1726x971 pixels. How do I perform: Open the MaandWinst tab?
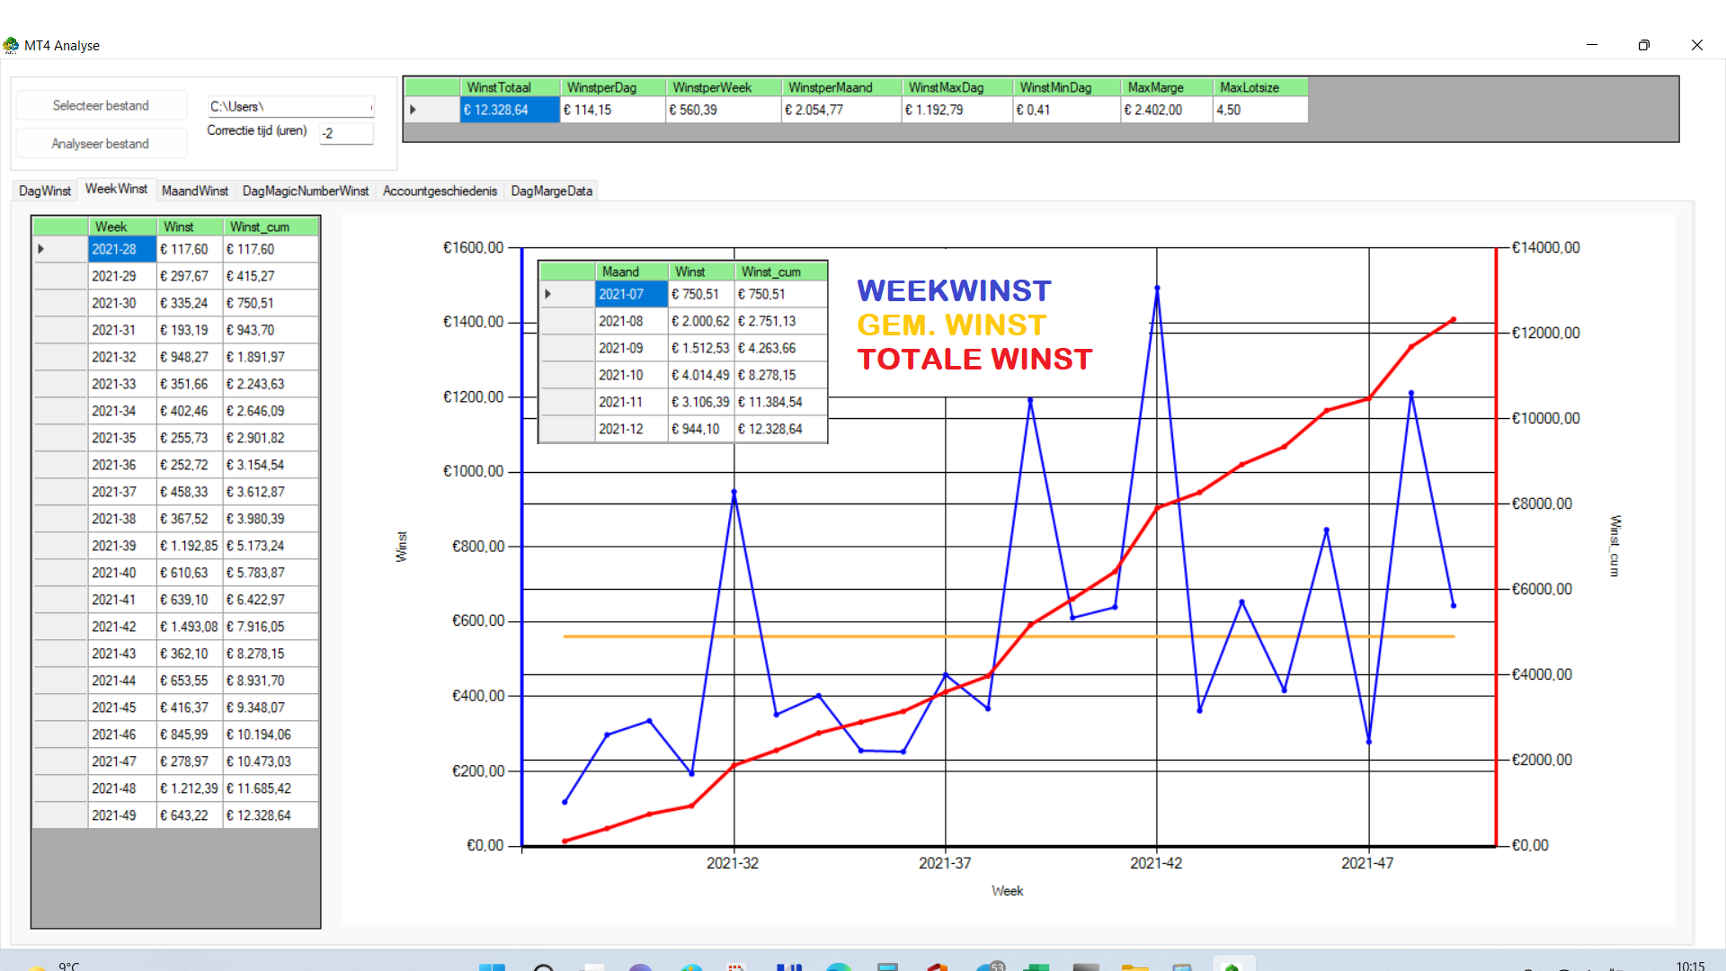click(195, 191)
